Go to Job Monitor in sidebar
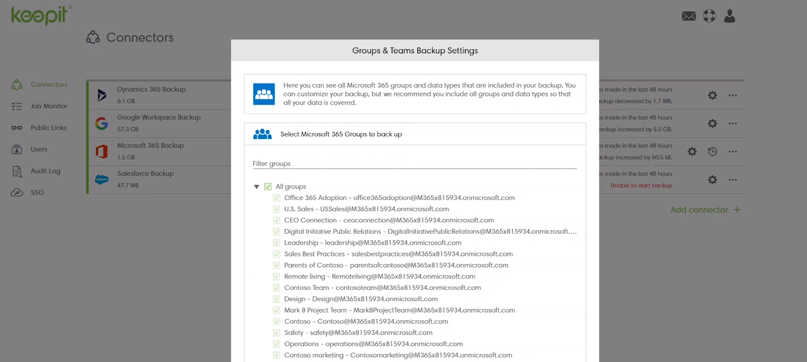 coord(49,106)
